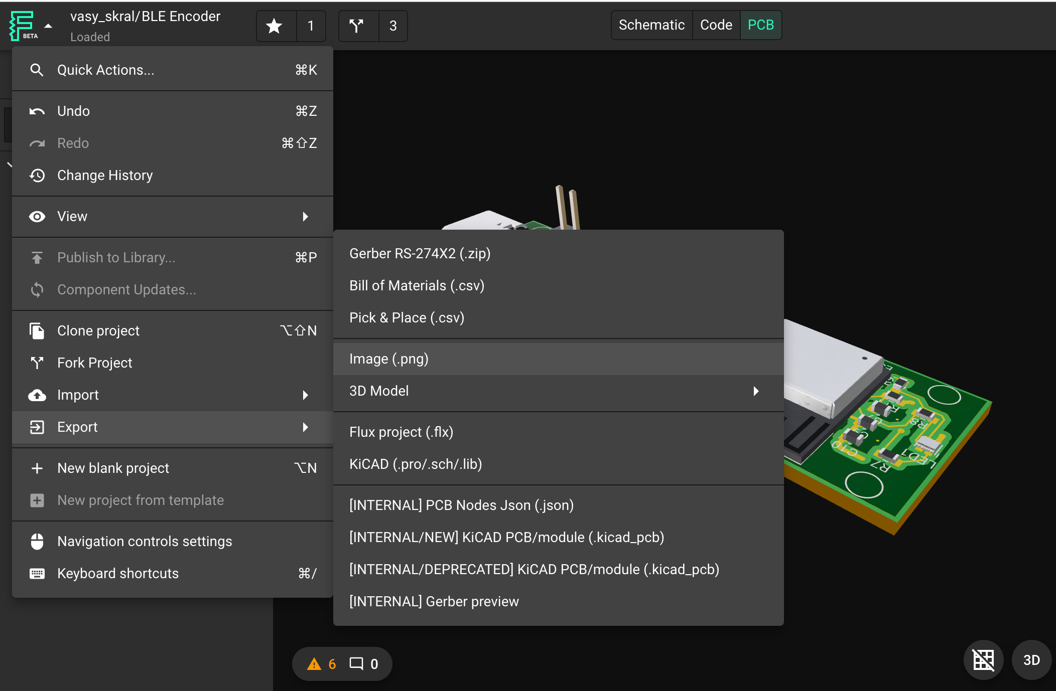The height and width of the screenshot is (691, 1056).
Task: Open Quick Actions search
Action: [173, 70]
